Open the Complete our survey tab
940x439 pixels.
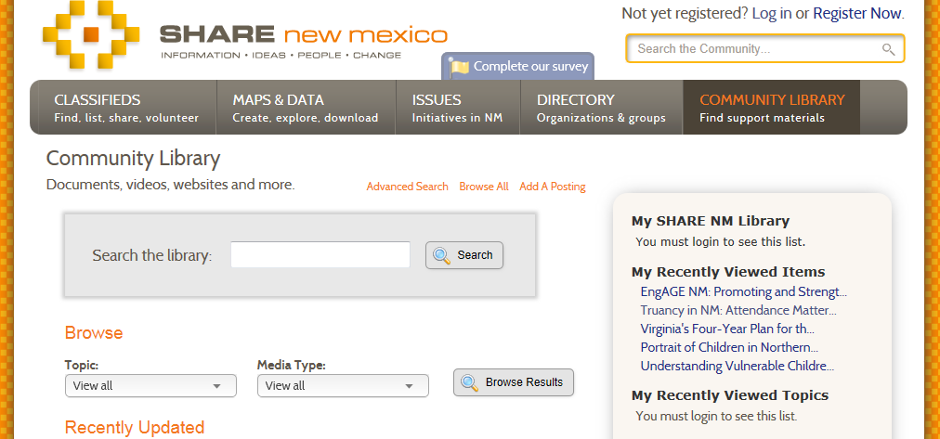(518, 67)
